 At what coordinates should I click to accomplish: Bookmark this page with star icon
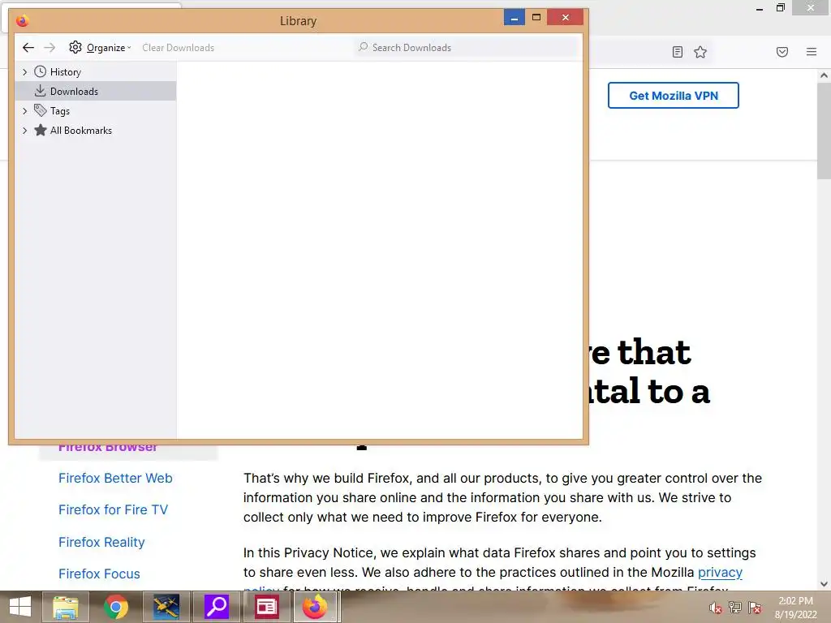(x=700, y=52)
